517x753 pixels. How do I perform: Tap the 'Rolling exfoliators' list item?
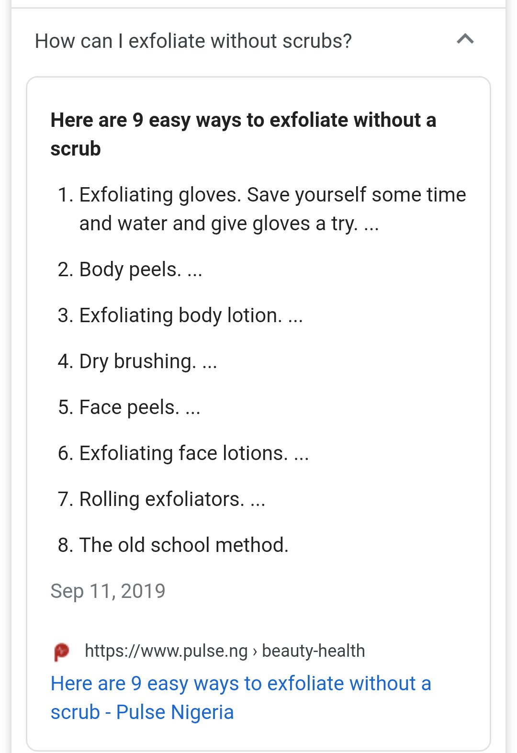pyautogui.click(x=161, y=499)
